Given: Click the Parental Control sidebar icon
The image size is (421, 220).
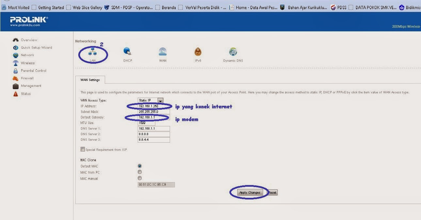Looking at the screenshot, I should 16,71.
